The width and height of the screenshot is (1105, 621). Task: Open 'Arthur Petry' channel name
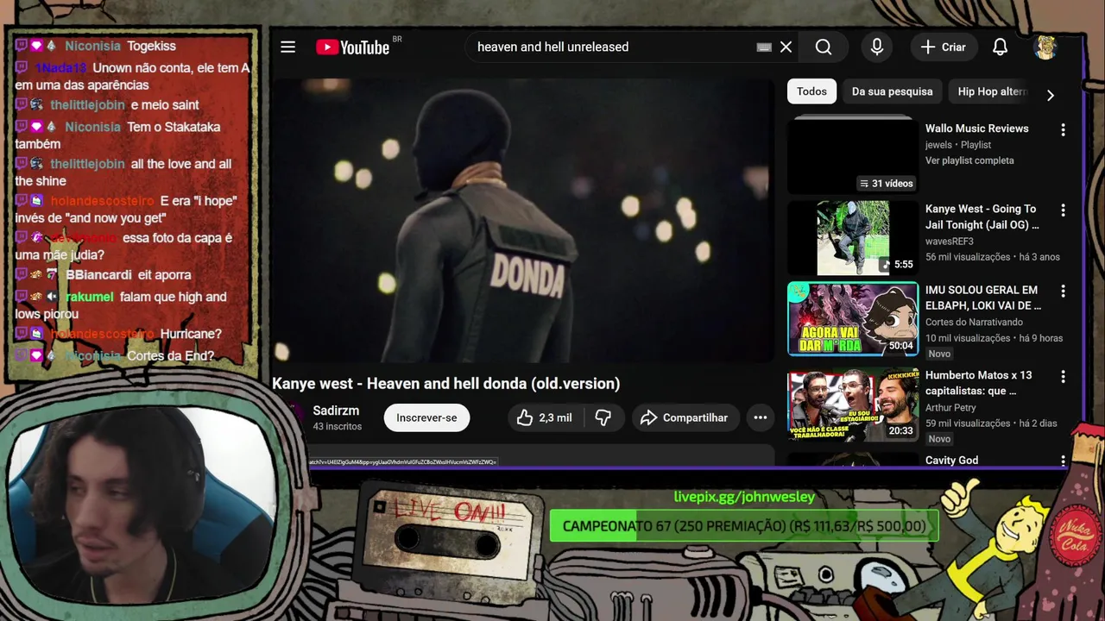(x=950, y=408)
